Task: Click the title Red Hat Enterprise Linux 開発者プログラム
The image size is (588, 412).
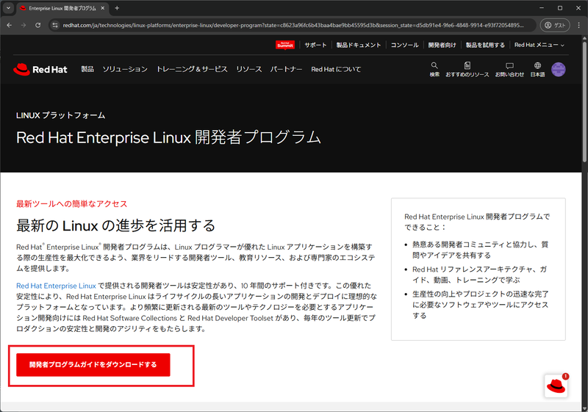Action: coord(168,137)
